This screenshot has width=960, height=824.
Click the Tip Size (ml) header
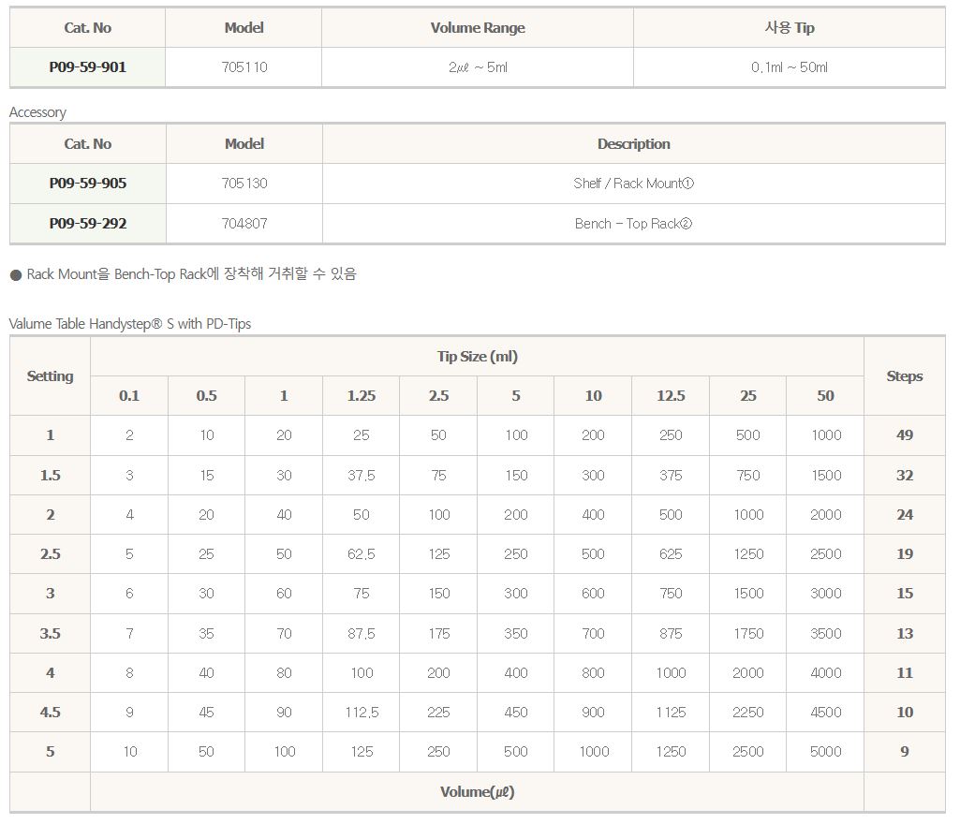point(477,357)
